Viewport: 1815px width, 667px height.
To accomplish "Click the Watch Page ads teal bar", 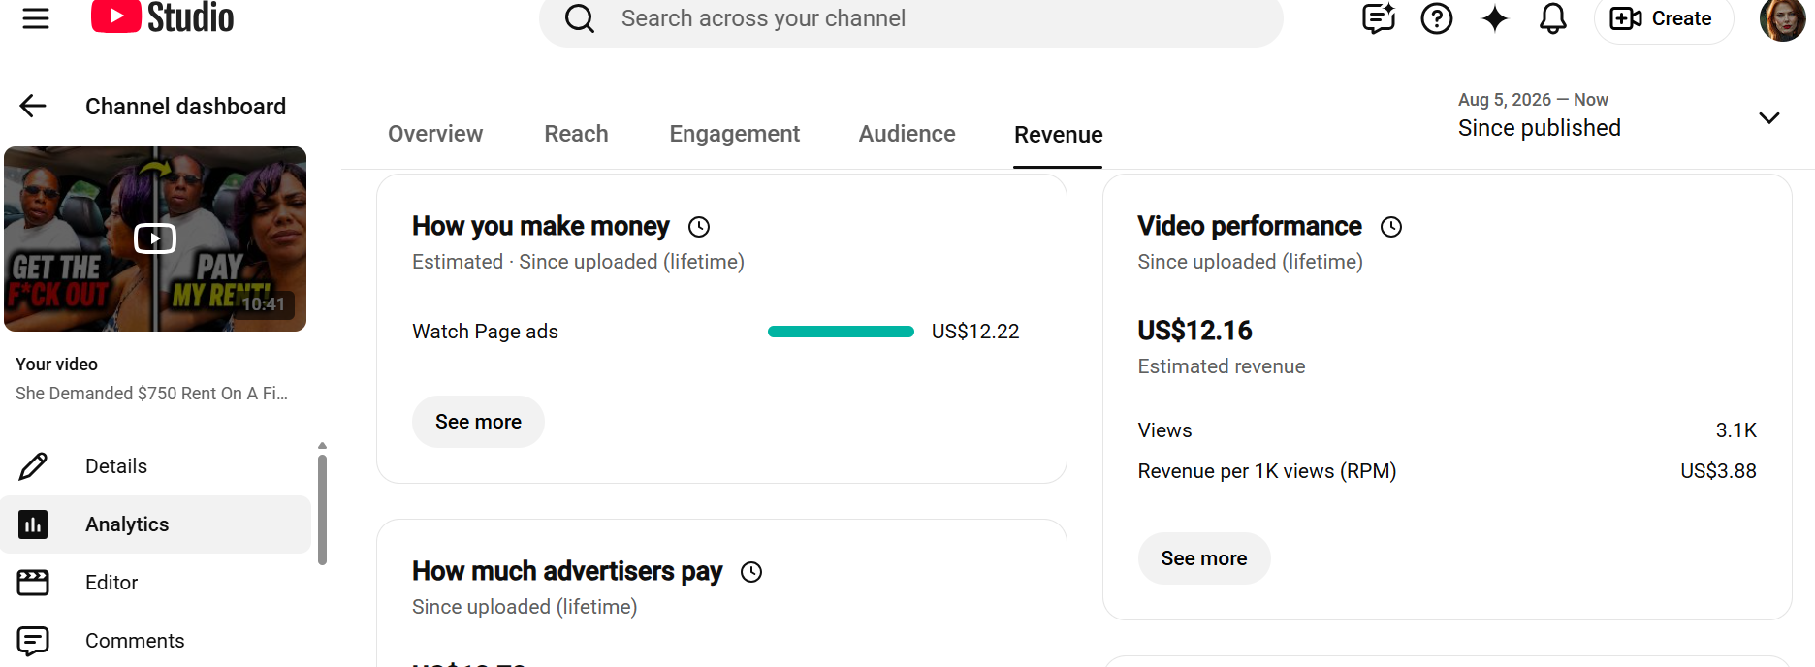I will click(x=841, y=332).
